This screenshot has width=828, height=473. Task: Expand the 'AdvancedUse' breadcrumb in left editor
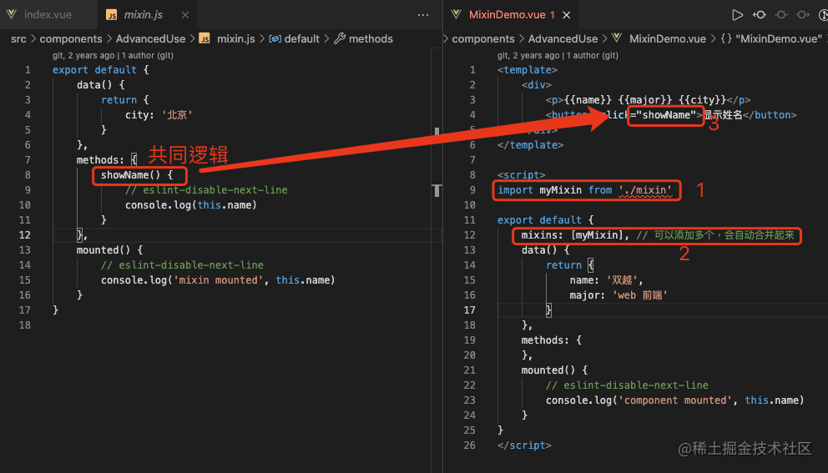click(x=150, y=38)
